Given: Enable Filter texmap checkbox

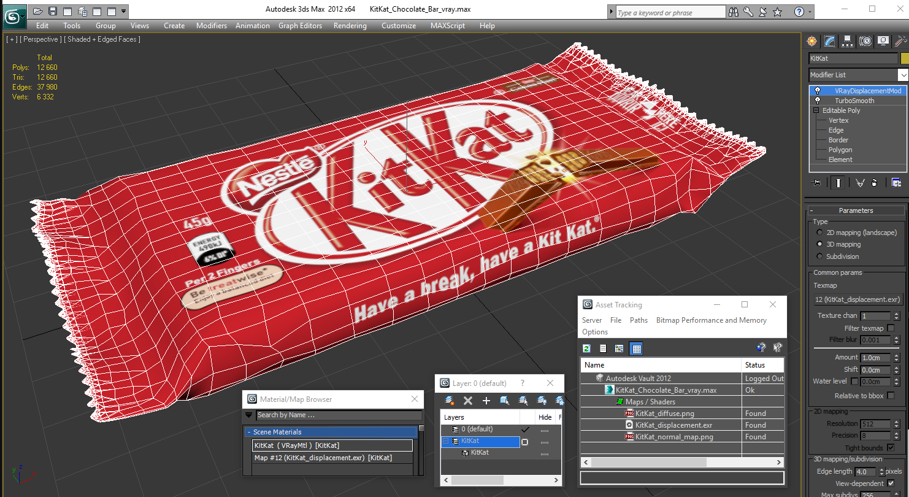Looking at the screenshot, I should tap(891, 328).
